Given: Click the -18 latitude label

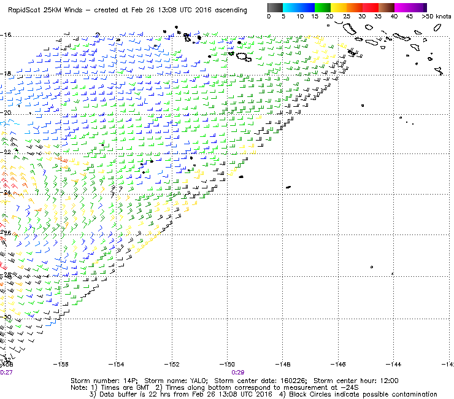Looking at the screenshot, I should tap(6, 74).
